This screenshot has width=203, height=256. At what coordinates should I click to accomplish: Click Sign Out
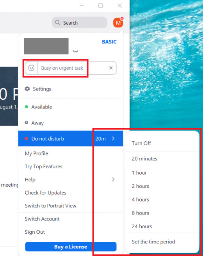[35, 232]
